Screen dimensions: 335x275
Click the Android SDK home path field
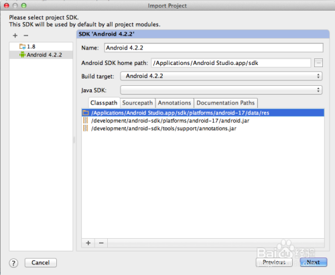point(231,63)
